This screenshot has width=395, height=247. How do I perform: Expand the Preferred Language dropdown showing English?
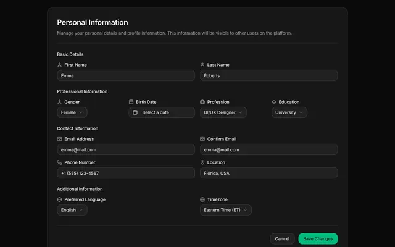pyautogui.click(x=72, y=210)
